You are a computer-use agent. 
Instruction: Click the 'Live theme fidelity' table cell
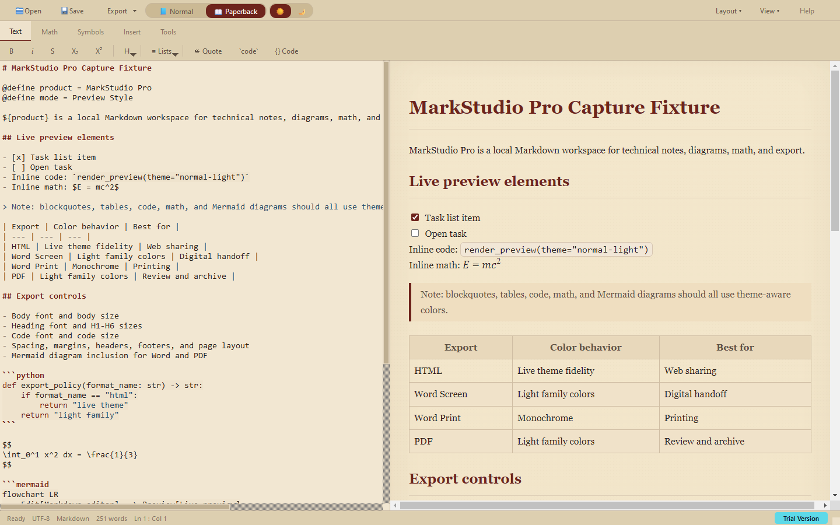pos(586,371)
